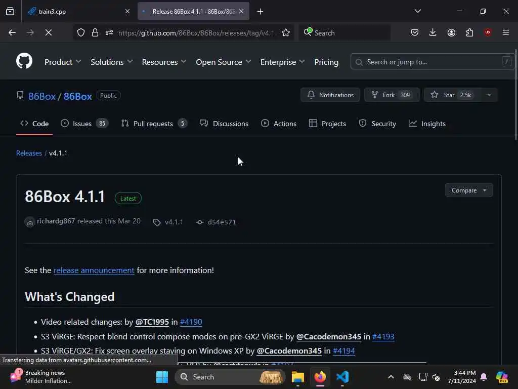Open site permissions icon in address bar
This screenshot has height=389, width=518.
pos(109,32)
